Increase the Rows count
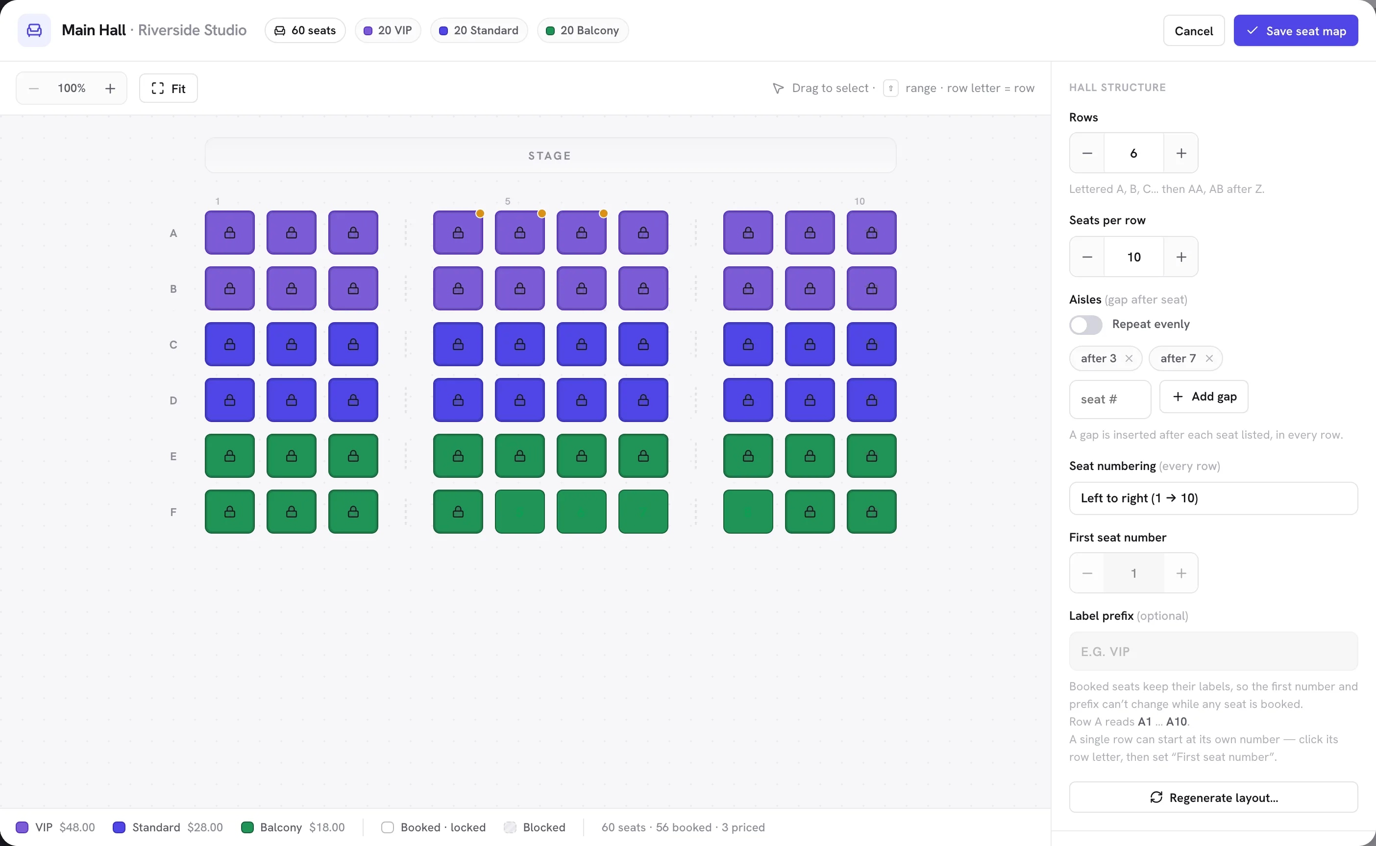 (x=1181, y=153)
